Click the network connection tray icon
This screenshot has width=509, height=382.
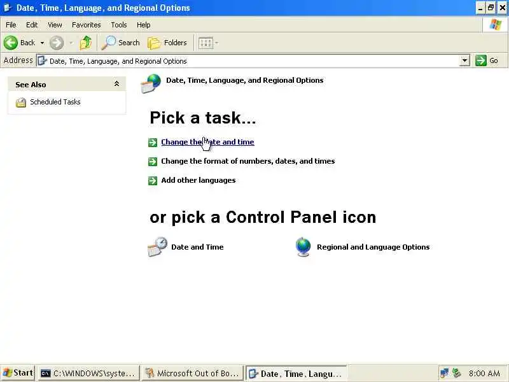coord(444,373)
